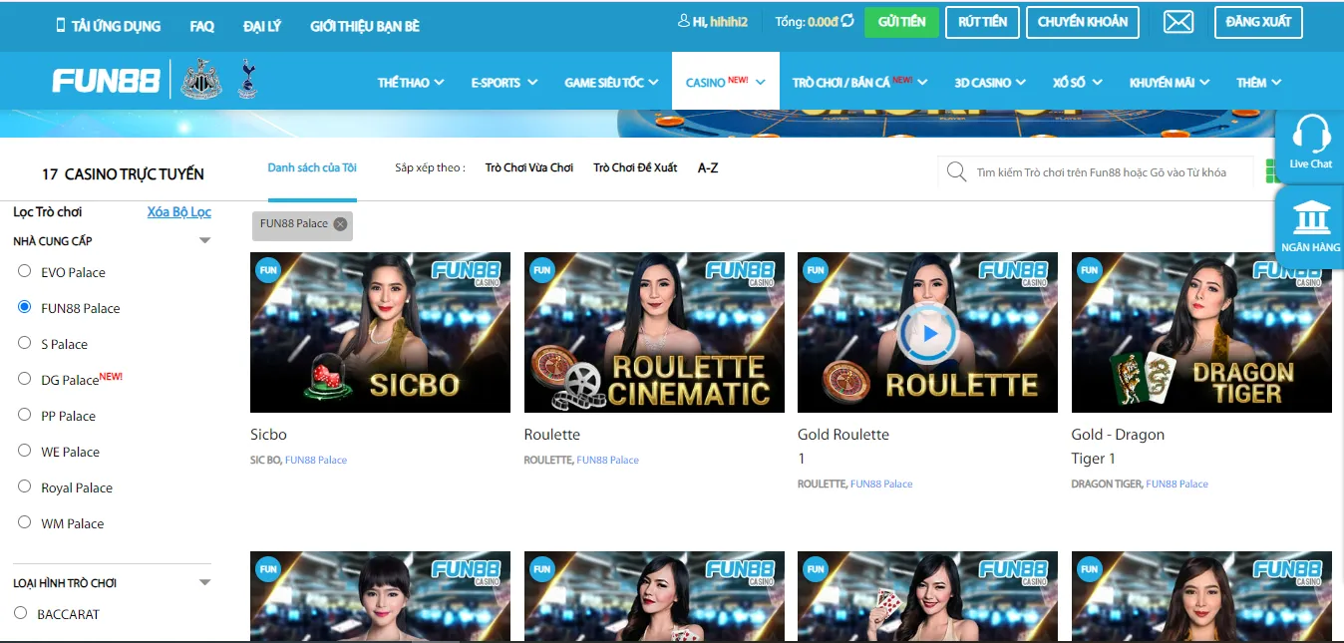Viewport: 1344px width, 643px height.
Task: Open the Roulette Cinematic game thumbnail
Action: [x=654, y=332]
